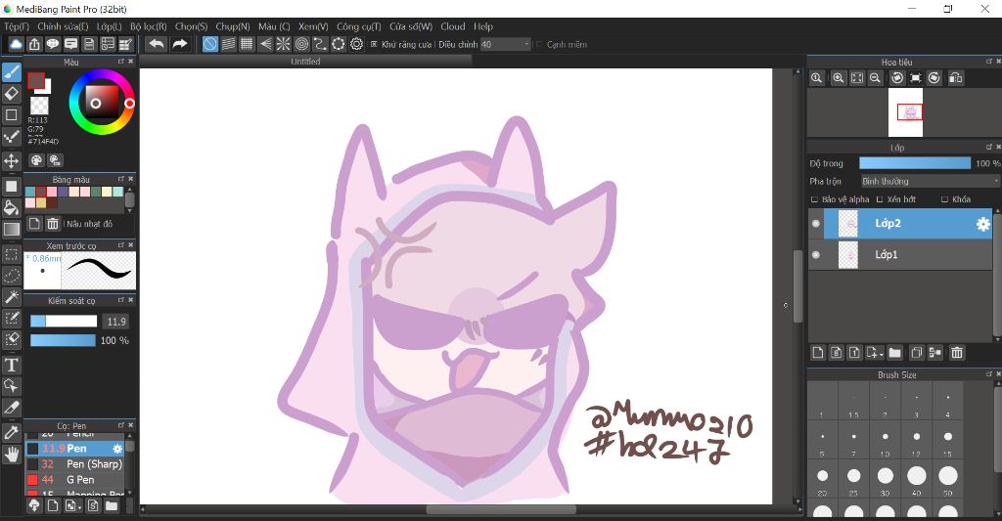Click the cloud icon in the toolbar

[x=16, y=44]
